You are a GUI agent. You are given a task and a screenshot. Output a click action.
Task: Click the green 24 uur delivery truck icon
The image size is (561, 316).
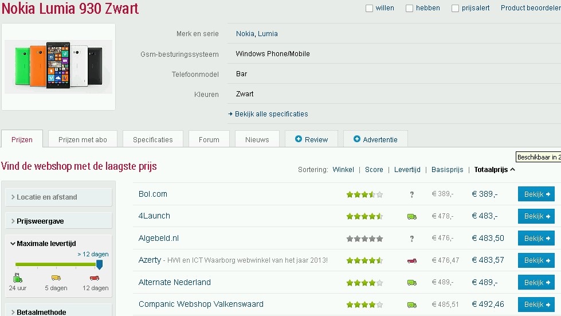pyautogui.click(x=18, y=278)
